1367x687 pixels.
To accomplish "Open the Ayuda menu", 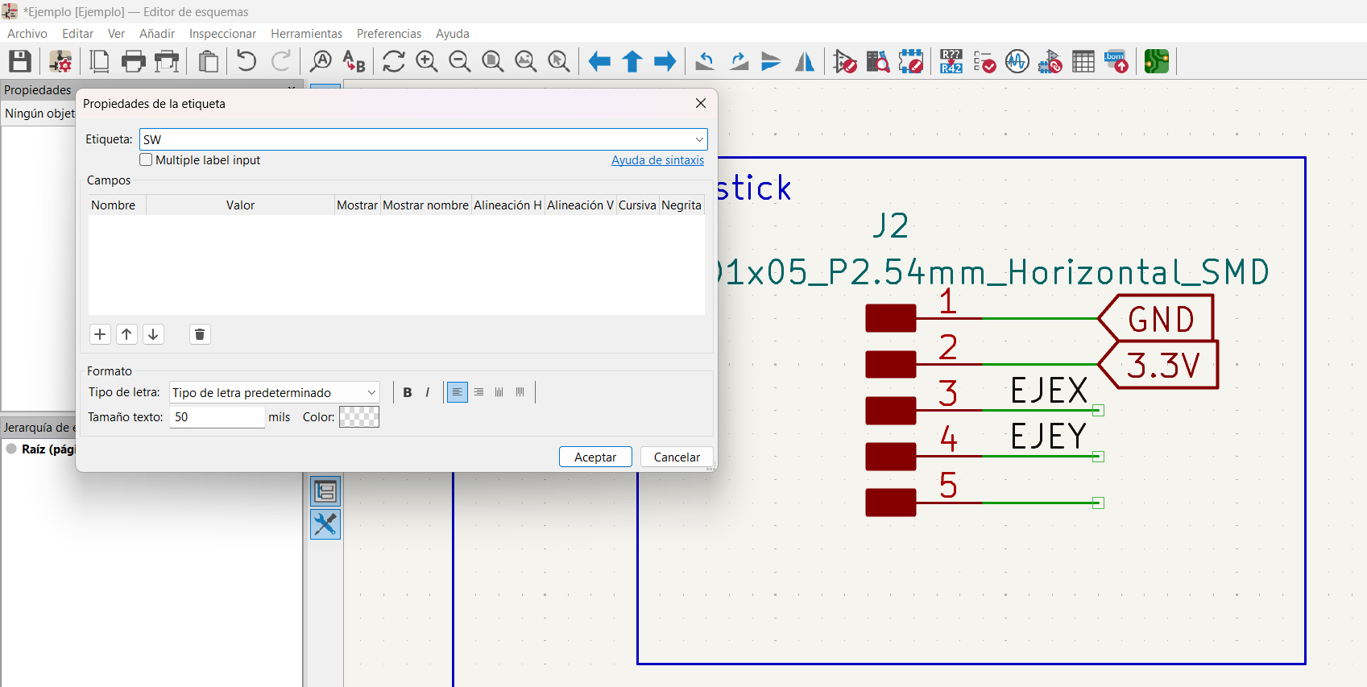I will (x=453, y=34).
